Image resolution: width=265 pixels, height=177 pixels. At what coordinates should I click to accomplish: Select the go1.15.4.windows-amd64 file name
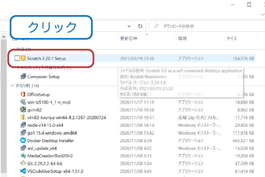point(52,133)
